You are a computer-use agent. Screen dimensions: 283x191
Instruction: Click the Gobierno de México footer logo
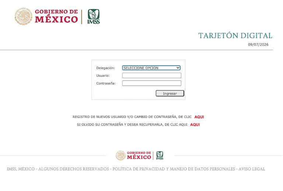pos(133,156)
